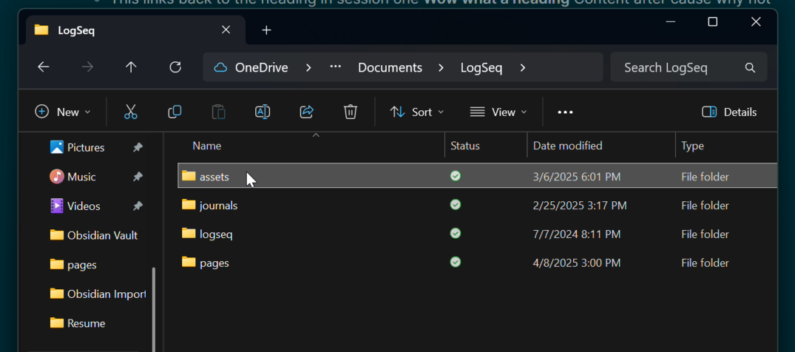Click the Copy icon in toolbar
Screen dimensions: 795x352
[x=175, y=112]
